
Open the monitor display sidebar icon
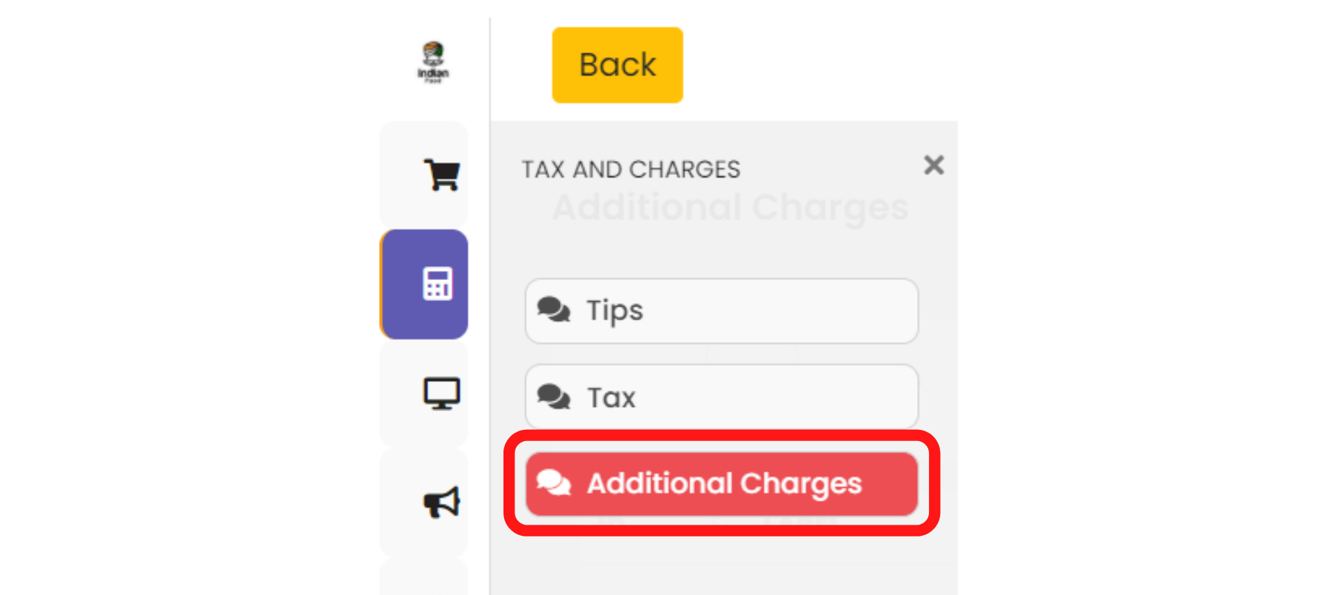click(441, 394)
